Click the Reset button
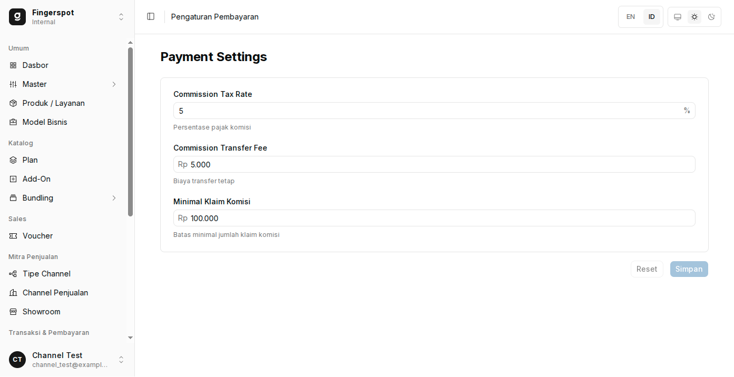Viewport: 734px width, 377px height. pyautogui.click(x=647, y=269)
